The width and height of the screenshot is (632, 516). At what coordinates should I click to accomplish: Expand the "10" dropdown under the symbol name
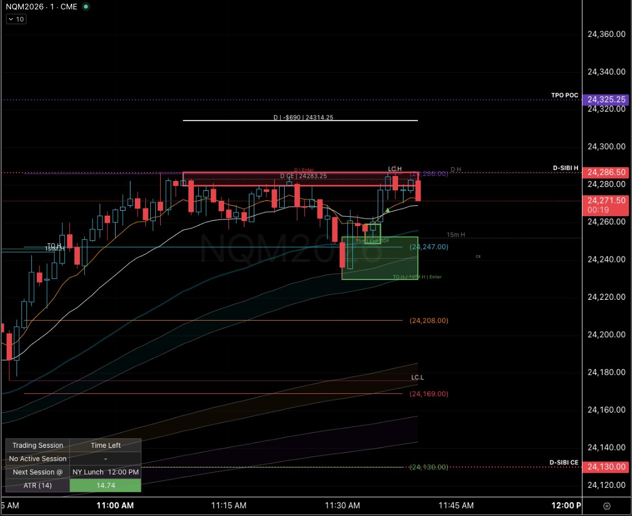tap(16, 19)
